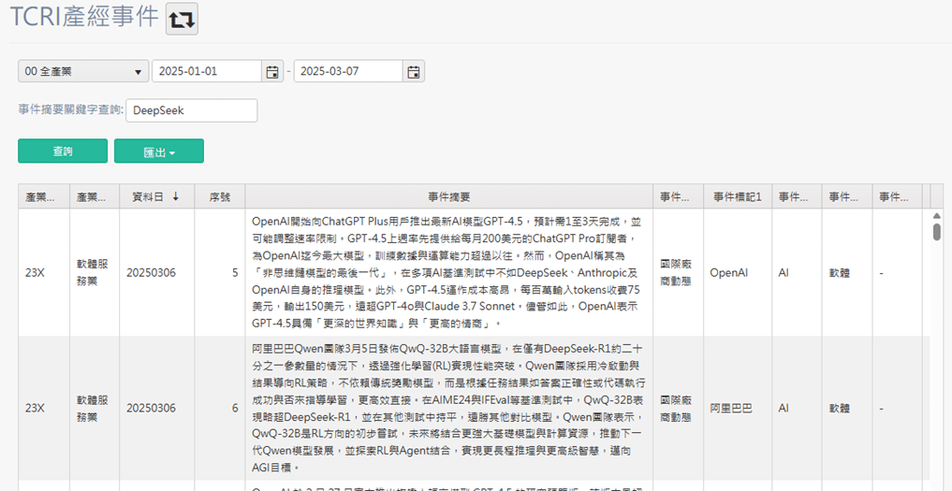Sort by the 序號 column header
Image resolution: width=952 pixels, height=491 pixels.
pos(219,196)
